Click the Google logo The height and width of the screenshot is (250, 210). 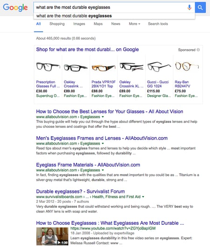[x=15, y=7]
